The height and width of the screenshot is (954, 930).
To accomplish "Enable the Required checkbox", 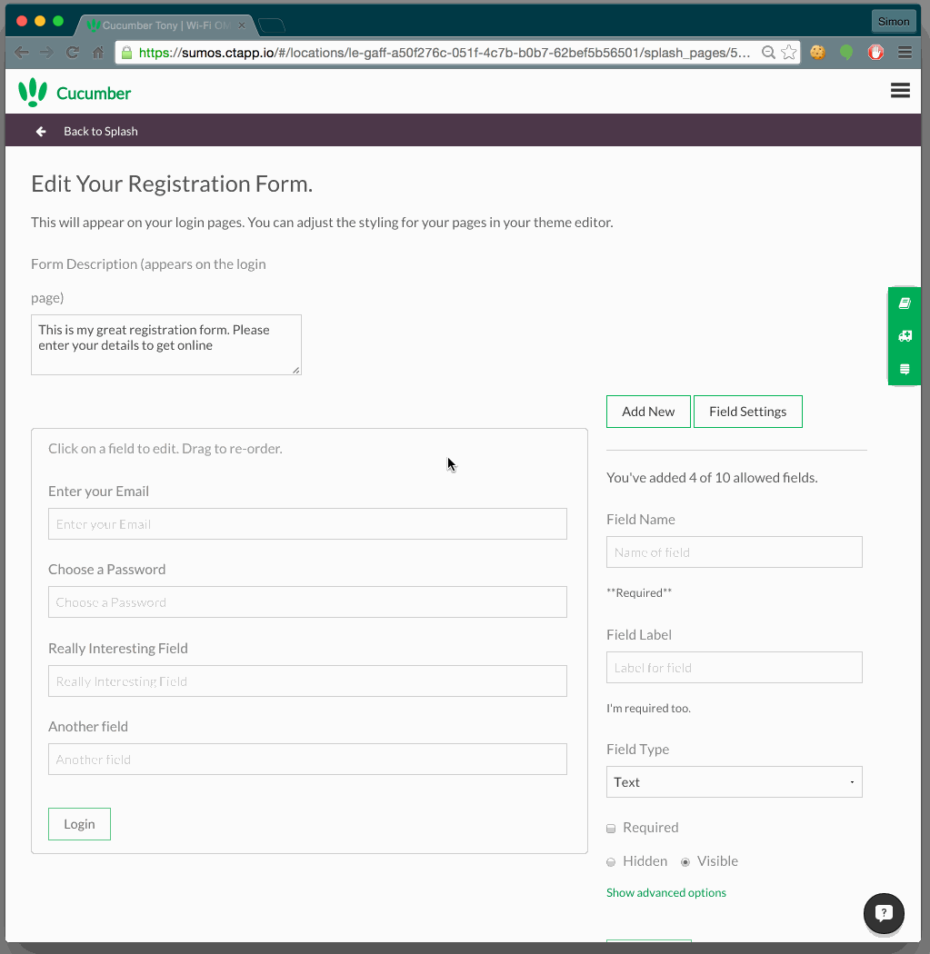I will point(610,828).
